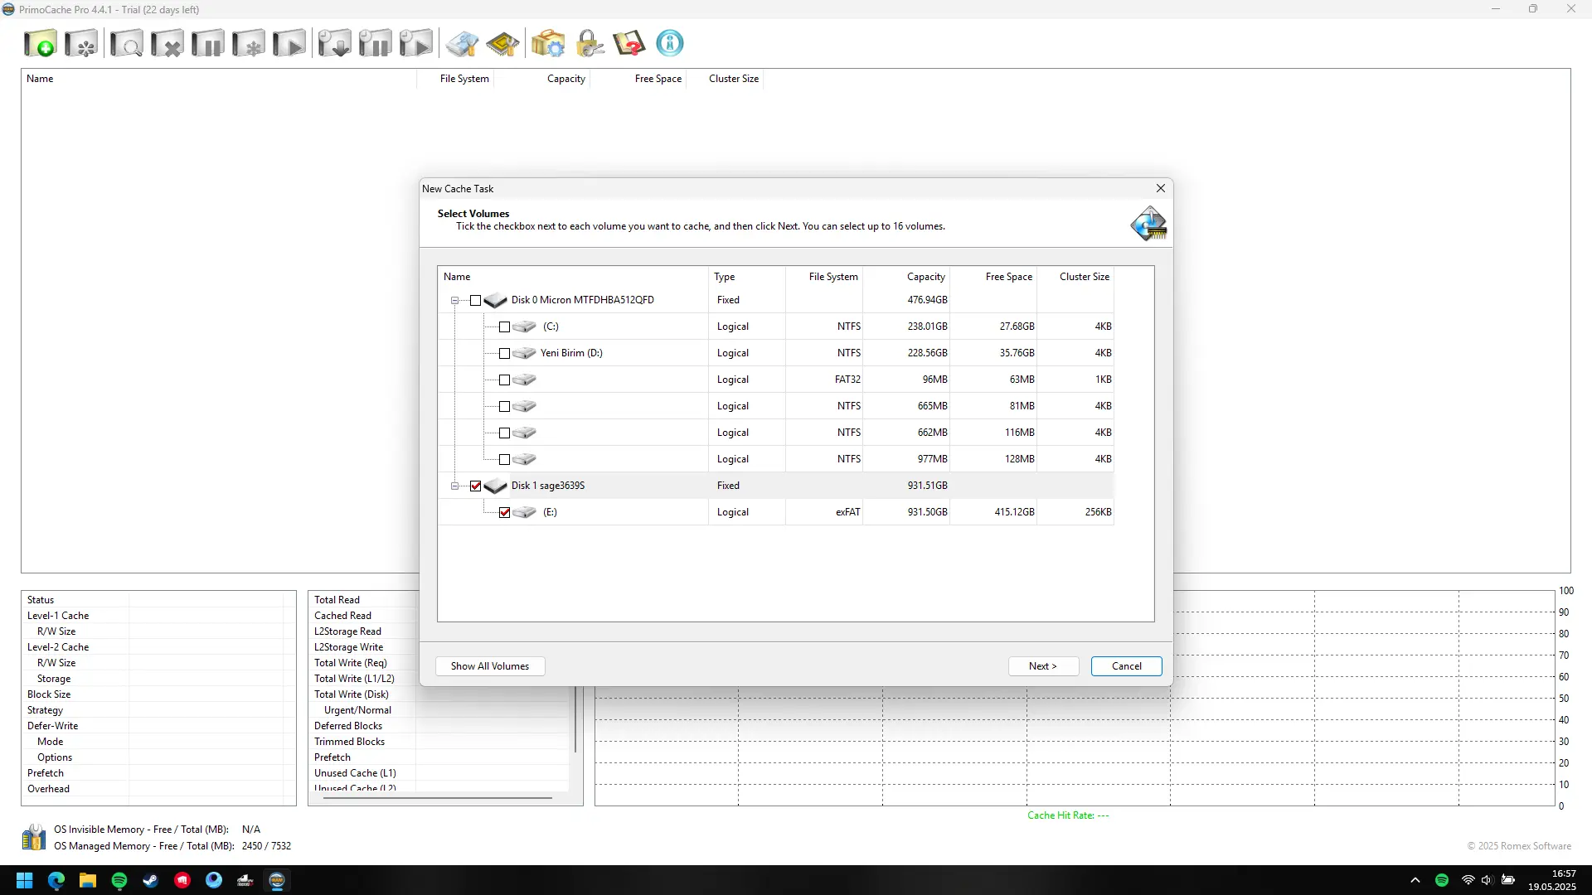Viewport: 1592px width, 895px height.
Task: Show hidden system tray icons chevron
Action: pos(1415,880)
